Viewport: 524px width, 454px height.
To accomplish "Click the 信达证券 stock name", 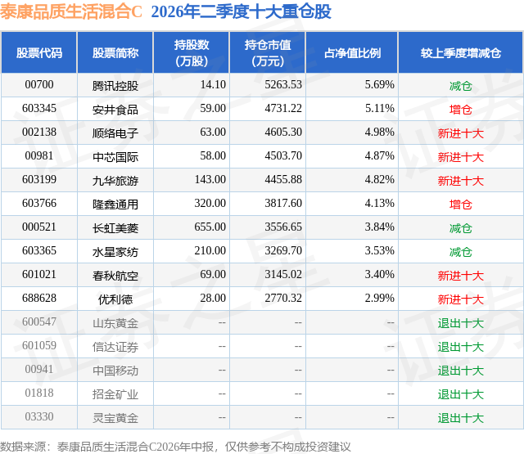I will pos(115,347).
